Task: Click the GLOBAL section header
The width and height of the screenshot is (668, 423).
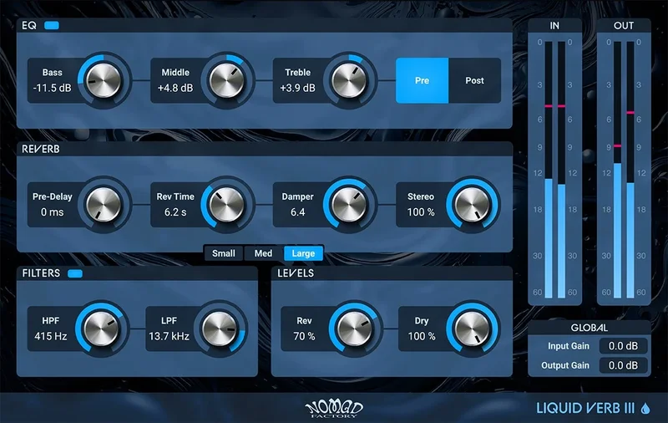Action: pyautogui.click(x=590, y=328)
